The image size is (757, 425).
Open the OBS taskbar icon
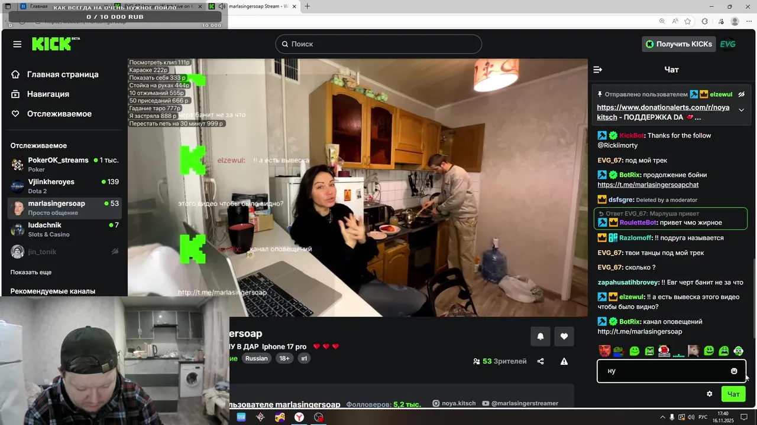click(319, 417)
